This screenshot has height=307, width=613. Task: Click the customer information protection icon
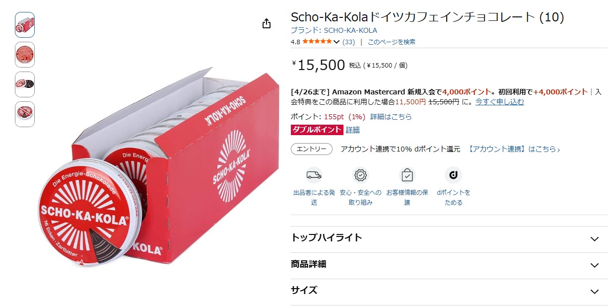click(x=407, y=175)
